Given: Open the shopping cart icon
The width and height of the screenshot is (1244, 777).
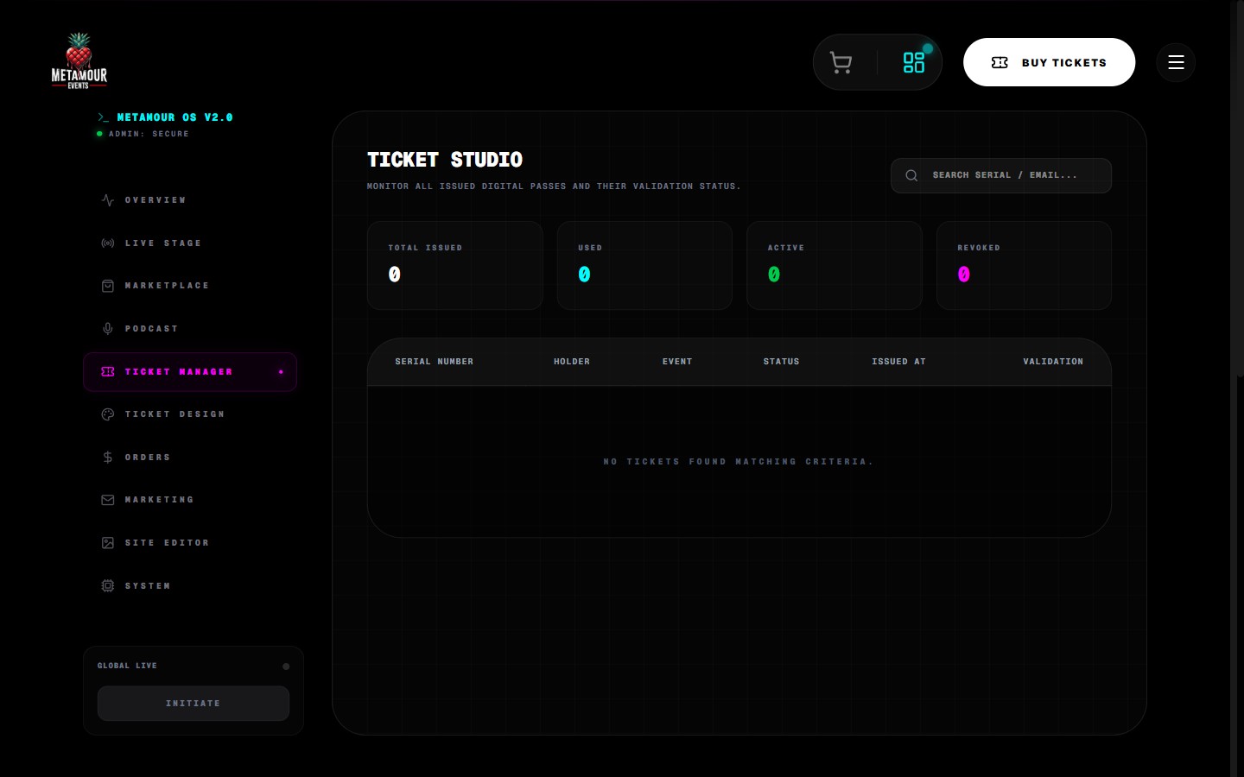Looking at the screenshot, I should click(841, 62).
